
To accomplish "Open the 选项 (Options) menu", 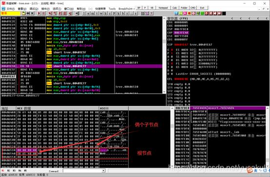I will (x=57, y=9).
